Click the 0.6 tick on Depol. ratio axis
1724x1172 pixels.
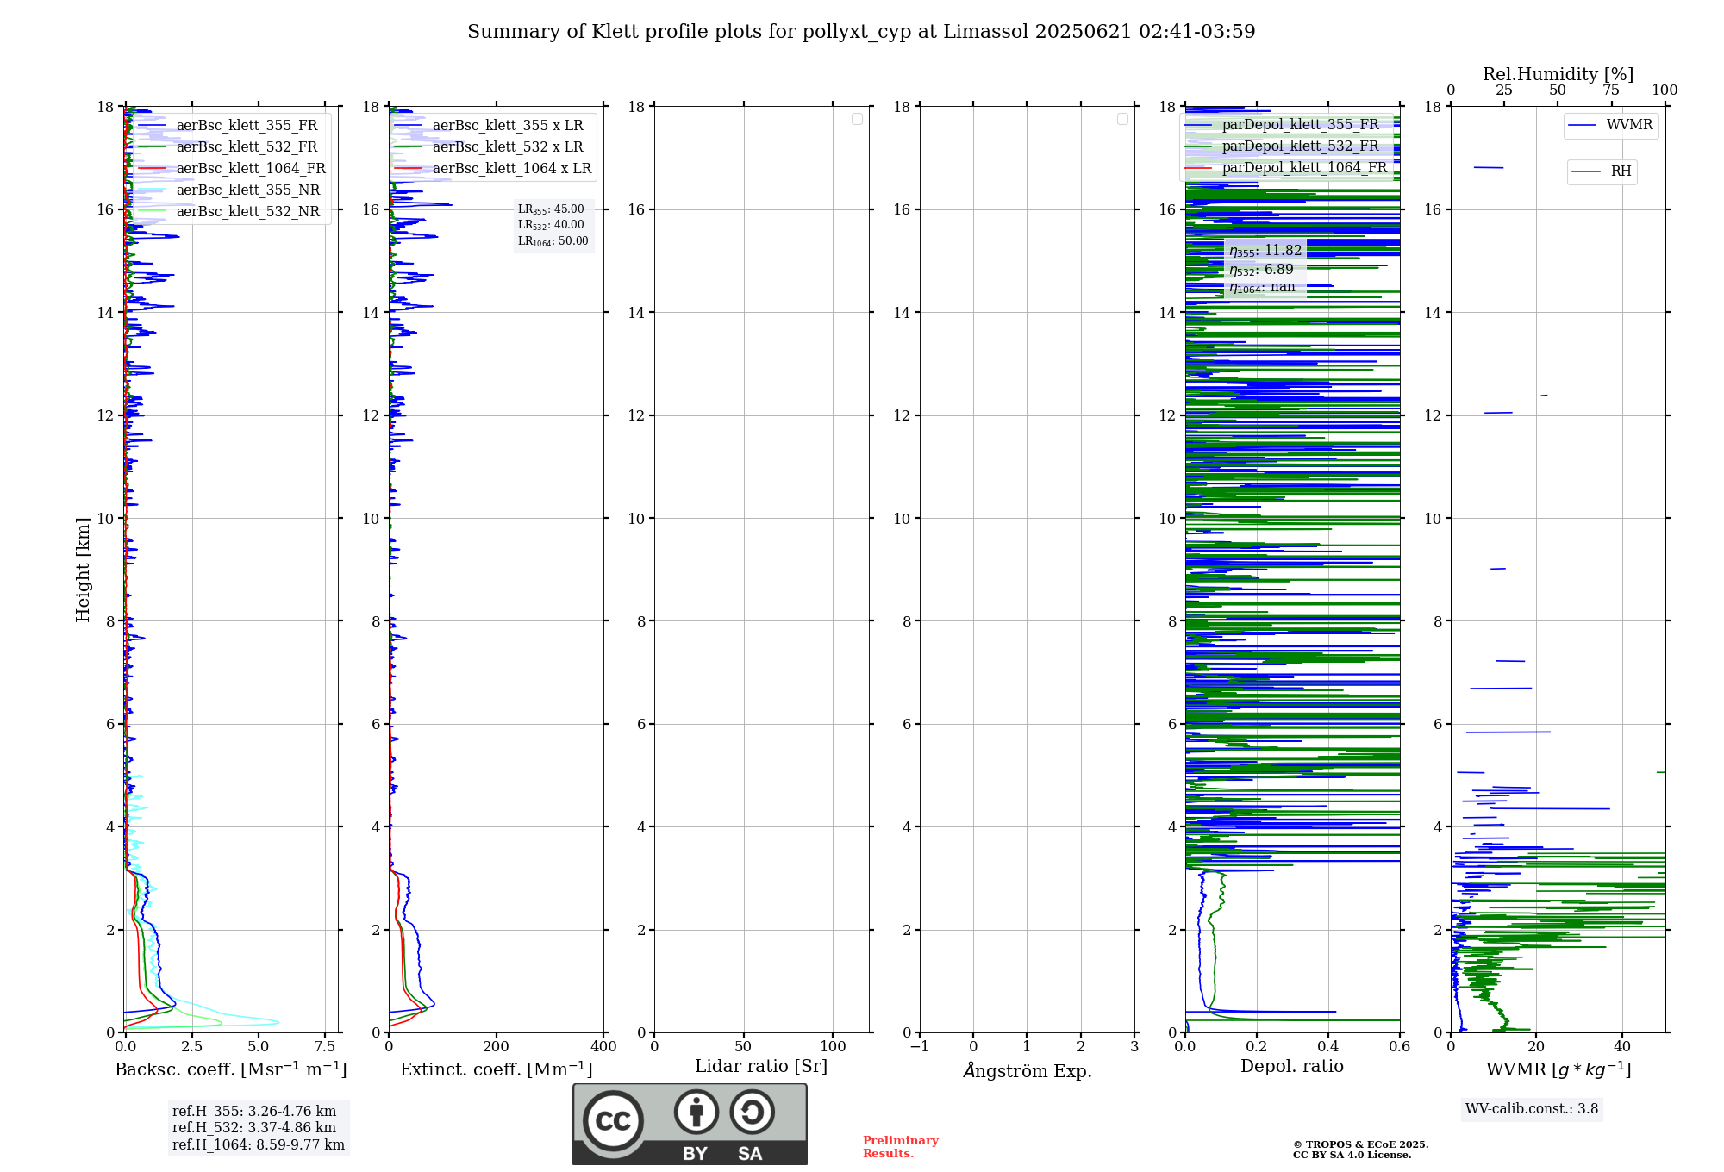(1400, 1047)
